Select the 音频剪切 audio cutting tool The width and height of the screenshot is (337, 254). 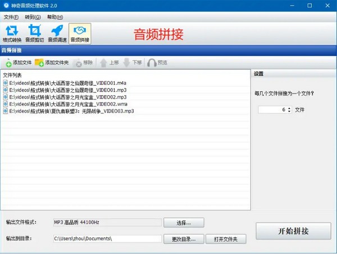click(34, 33)
